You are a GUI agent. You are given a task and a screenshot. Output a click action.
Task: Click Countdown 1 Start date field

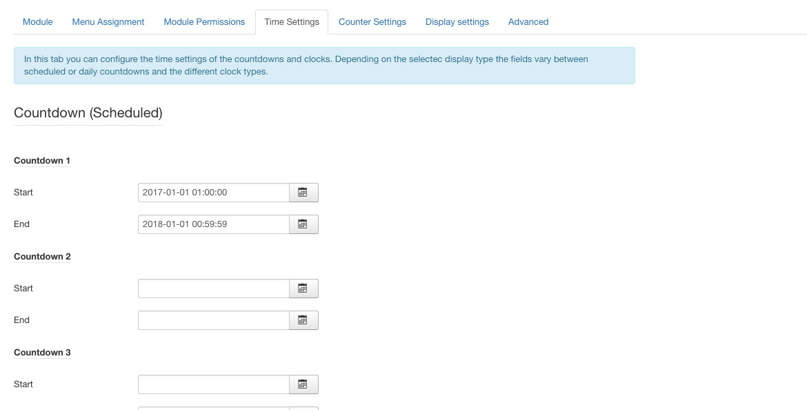click(x=214, y=193)
